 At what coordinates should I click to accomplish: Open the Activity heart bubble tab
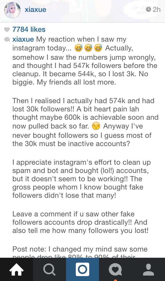(x=115, y=269)
